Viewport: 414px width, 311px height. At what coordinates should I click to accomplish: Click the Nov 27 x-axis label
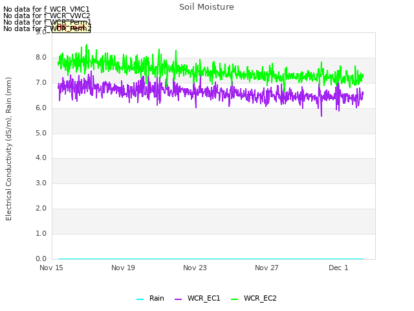(267, 268)
